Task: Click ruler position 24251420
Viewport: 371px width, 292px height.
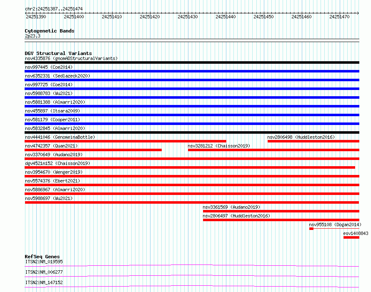Action: coord(150,17)
